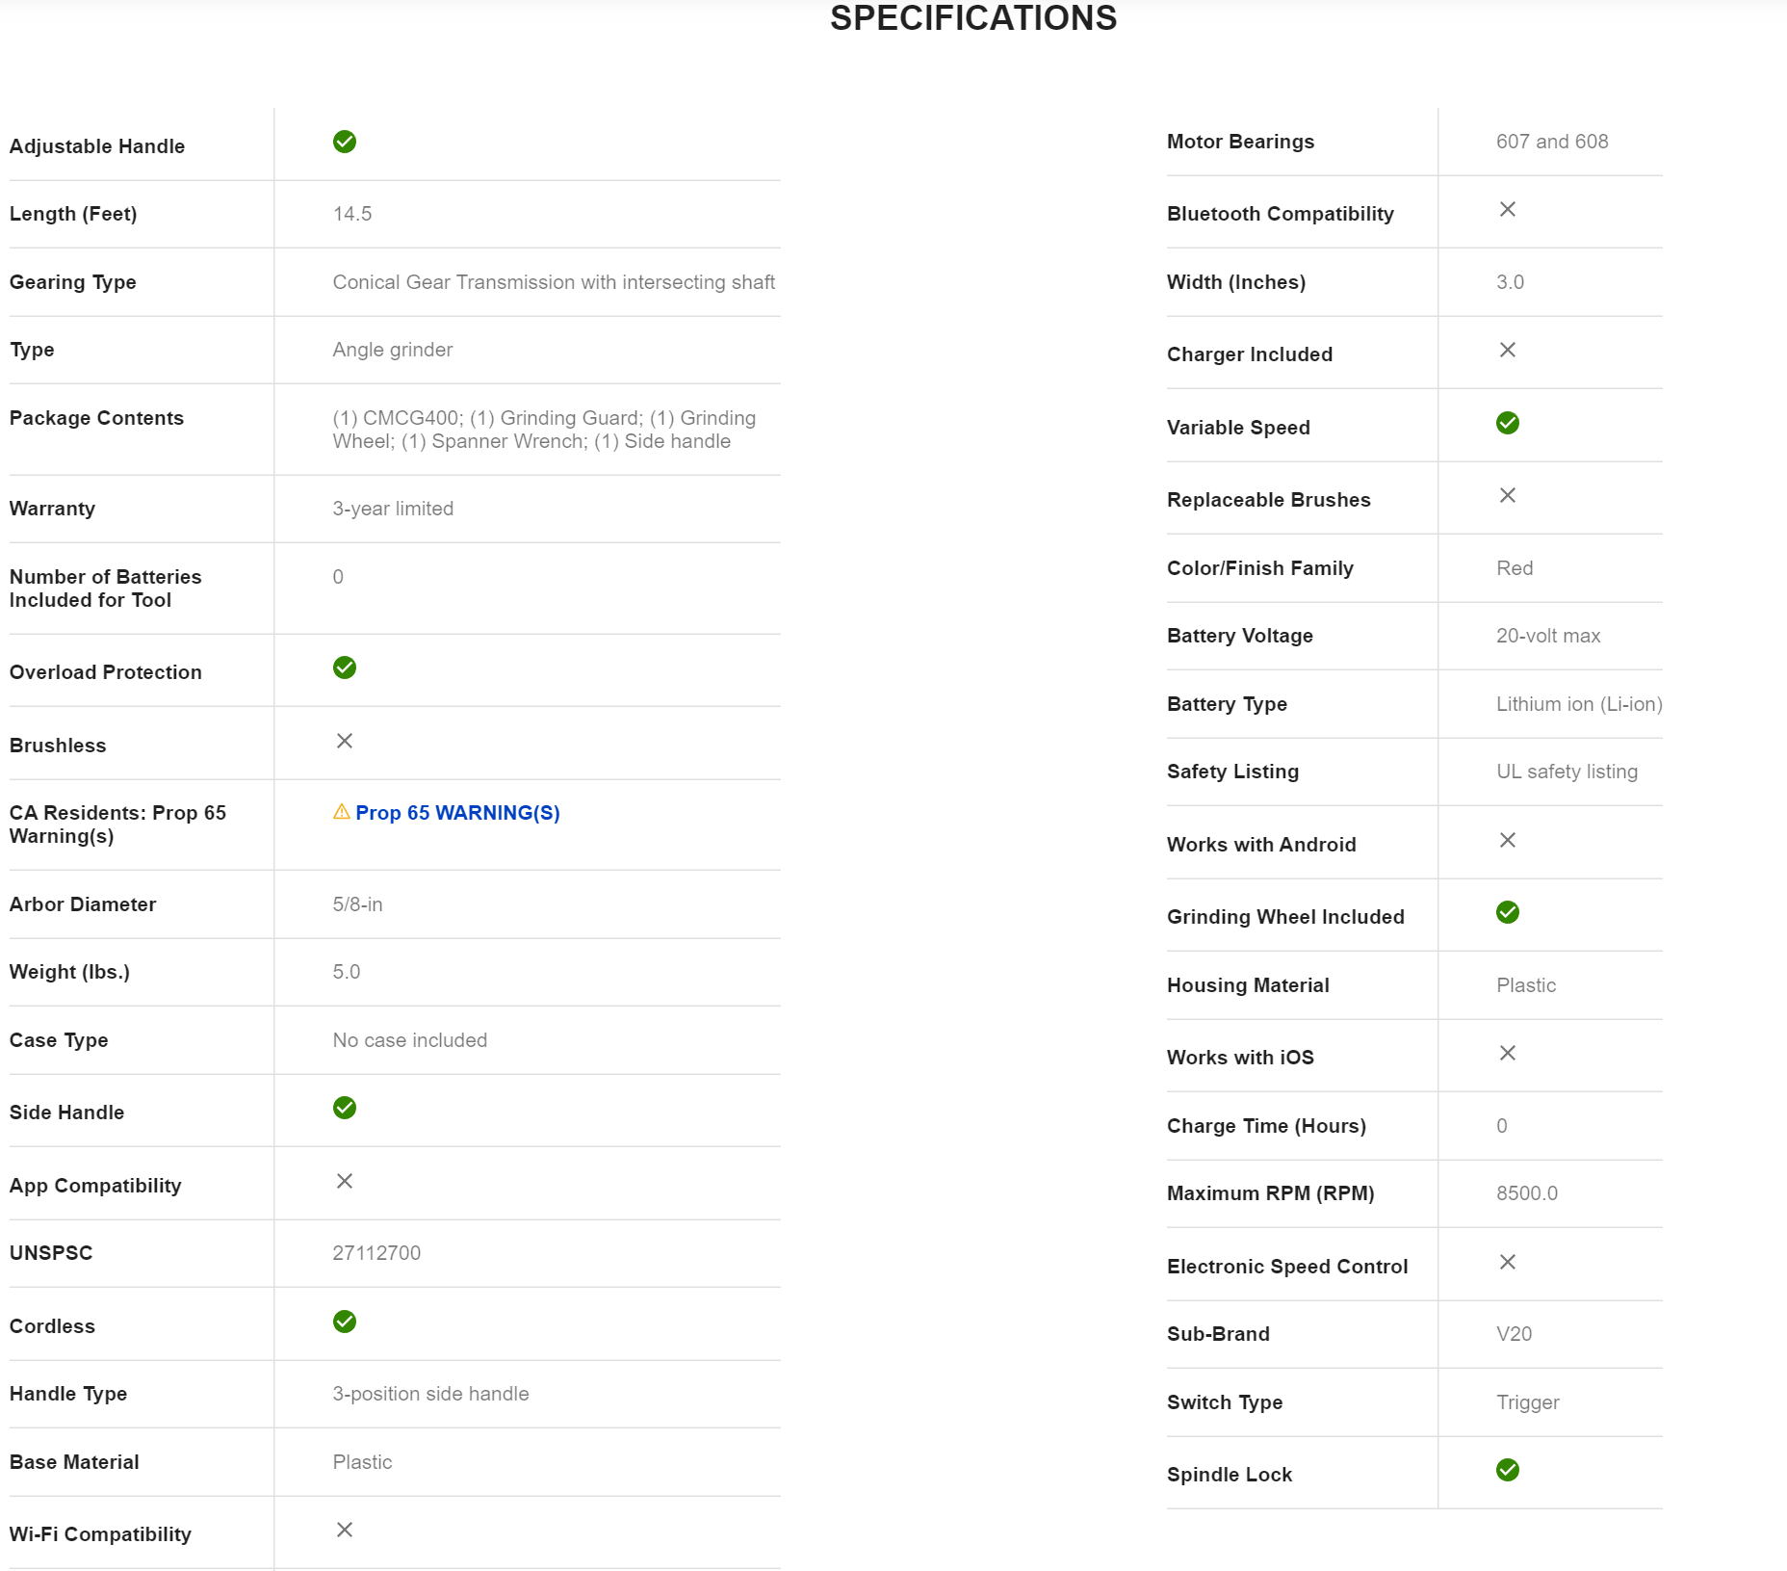The image size is (1787, 1571).
Task: Click the Charger Included X icon
Action: click(x=1508, y=350)
